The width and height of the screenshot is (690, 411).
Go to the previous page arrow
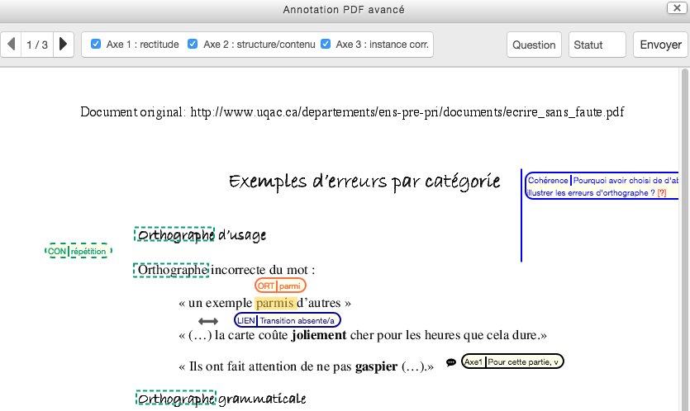(11, 45)
